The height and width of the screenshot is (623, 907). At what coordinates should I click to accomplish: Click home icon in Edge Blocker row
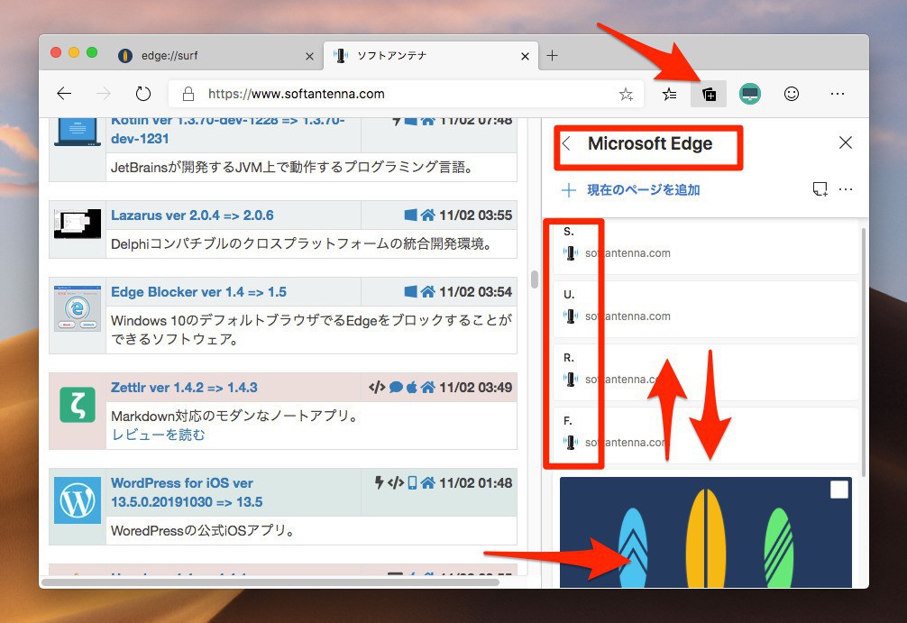[x=428, y=291]
